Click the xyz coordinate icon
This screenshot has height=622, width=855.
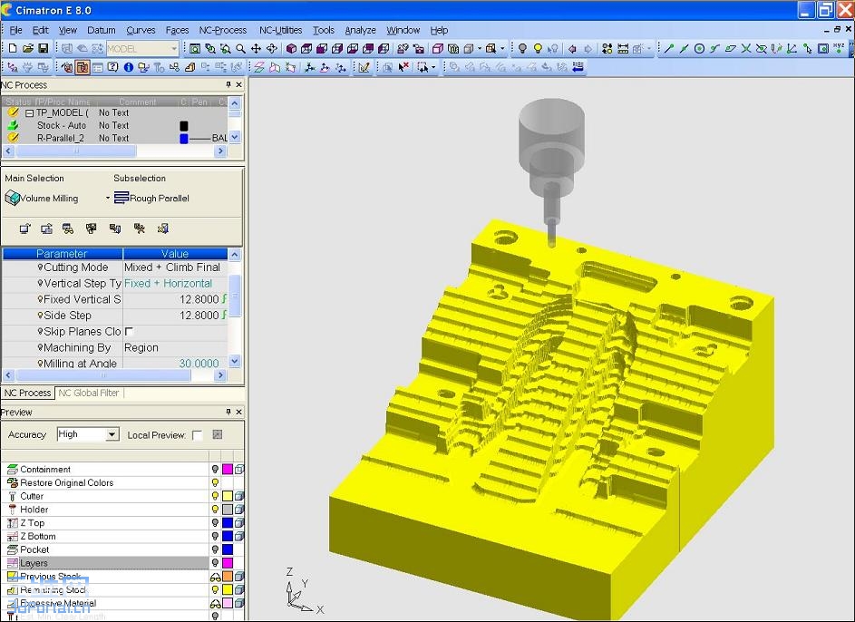(839, 49)
